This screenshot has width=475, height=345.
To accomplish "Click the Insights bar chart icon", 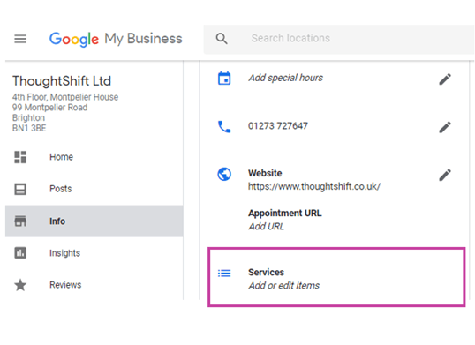I will [20, 252].
